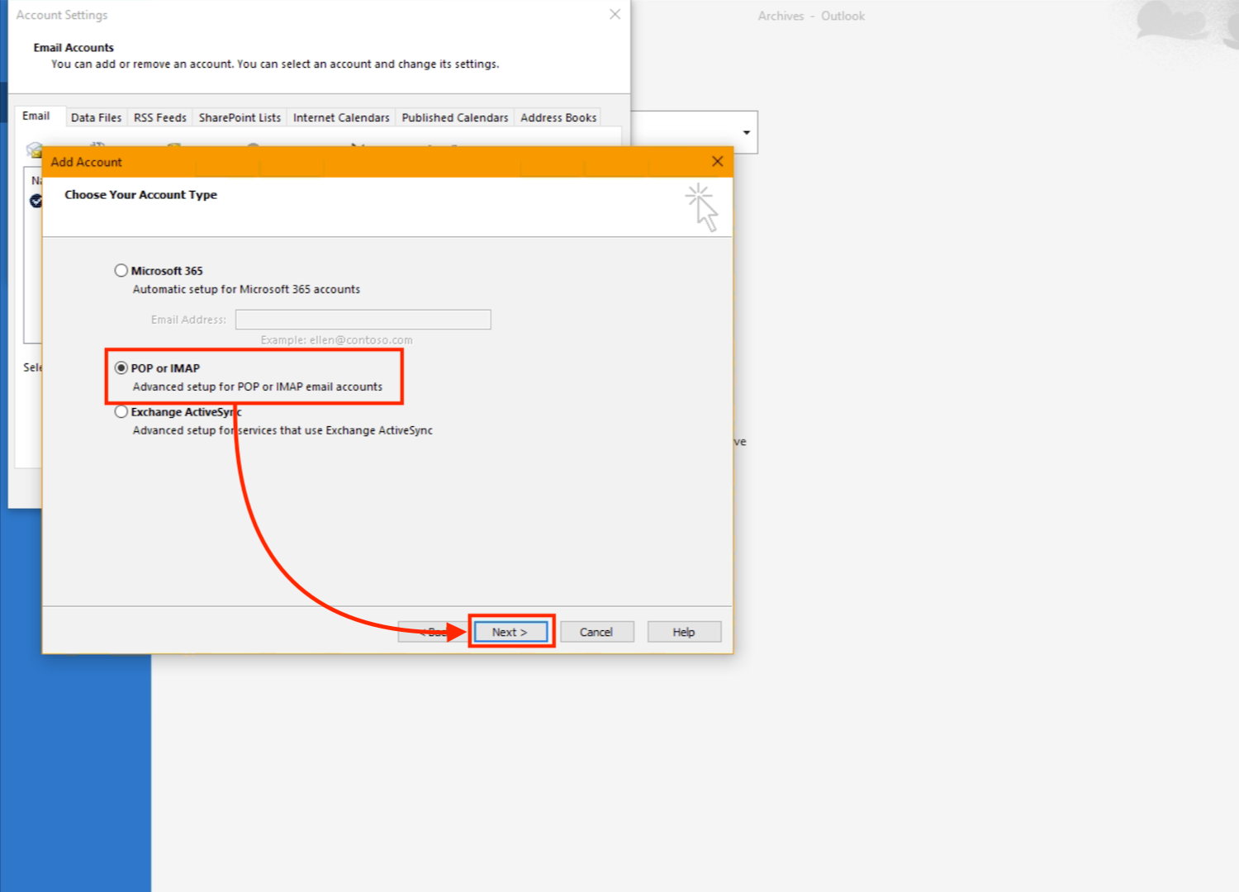
Task: Click the new email account envelope icon
Action: coord(34,149)
